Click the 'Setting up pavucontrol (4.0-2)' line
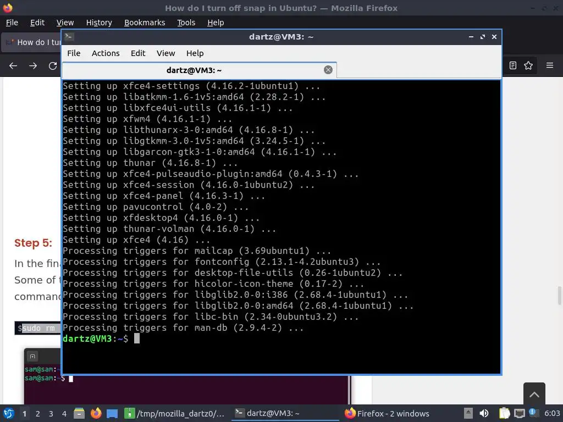This screenshot has height=422, width=563. 156,207
